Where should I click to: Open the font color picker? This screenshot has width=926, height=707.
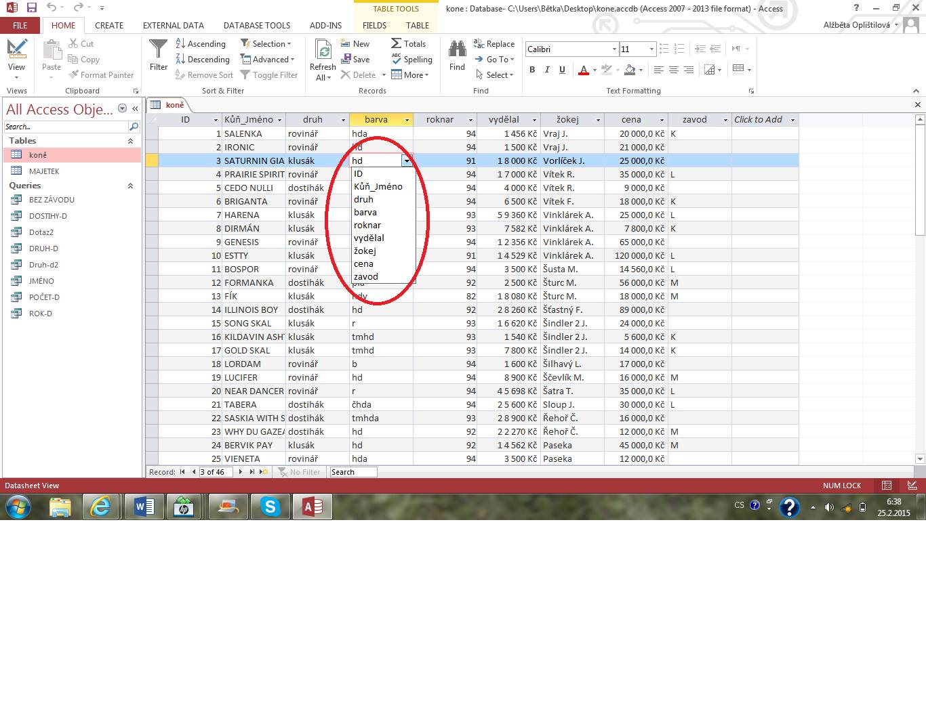[584, 70]
